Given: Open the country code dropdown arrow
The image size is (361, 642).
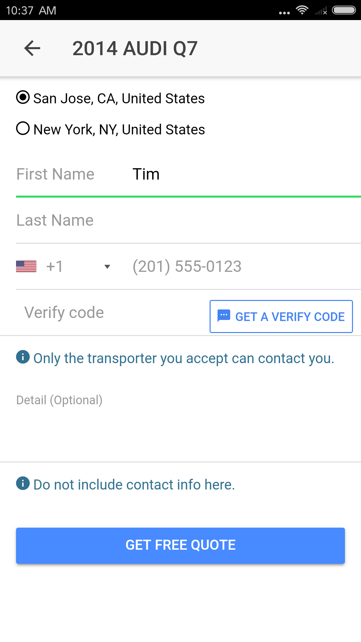Looking at the screenshot, I should [107, 266].
